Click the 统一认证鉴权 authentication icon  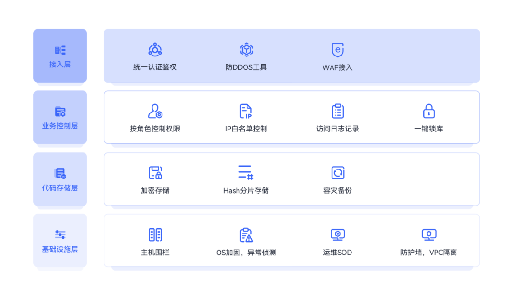tap(154, 49)
